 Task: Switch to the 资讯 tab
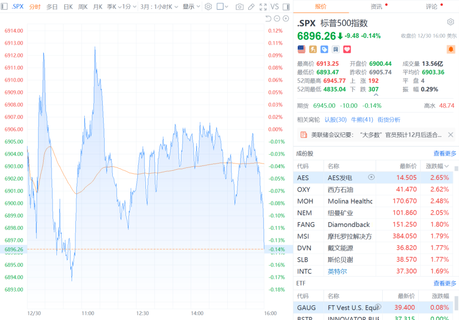coord(377,7)
